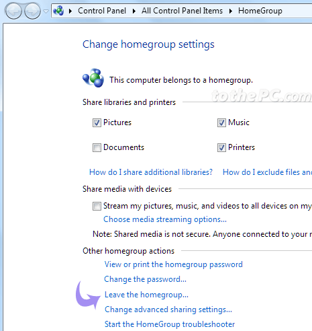This screenshot has width=312, height=331.
Task: Click View or print the homegroup password
Action: click(174, 264)
